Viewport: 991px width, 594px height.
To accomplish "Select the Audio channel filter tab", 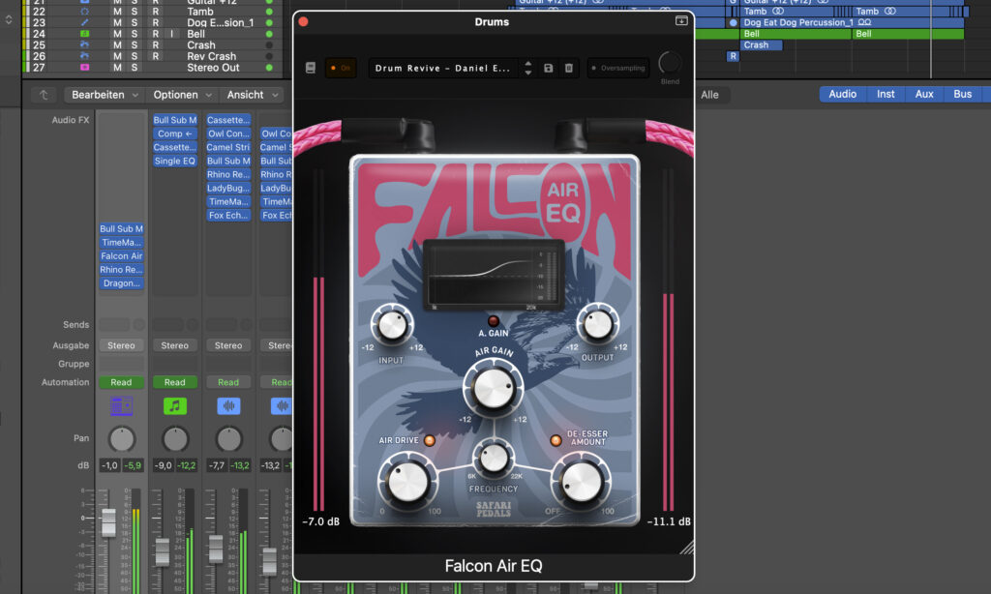I will pos(843,94).
